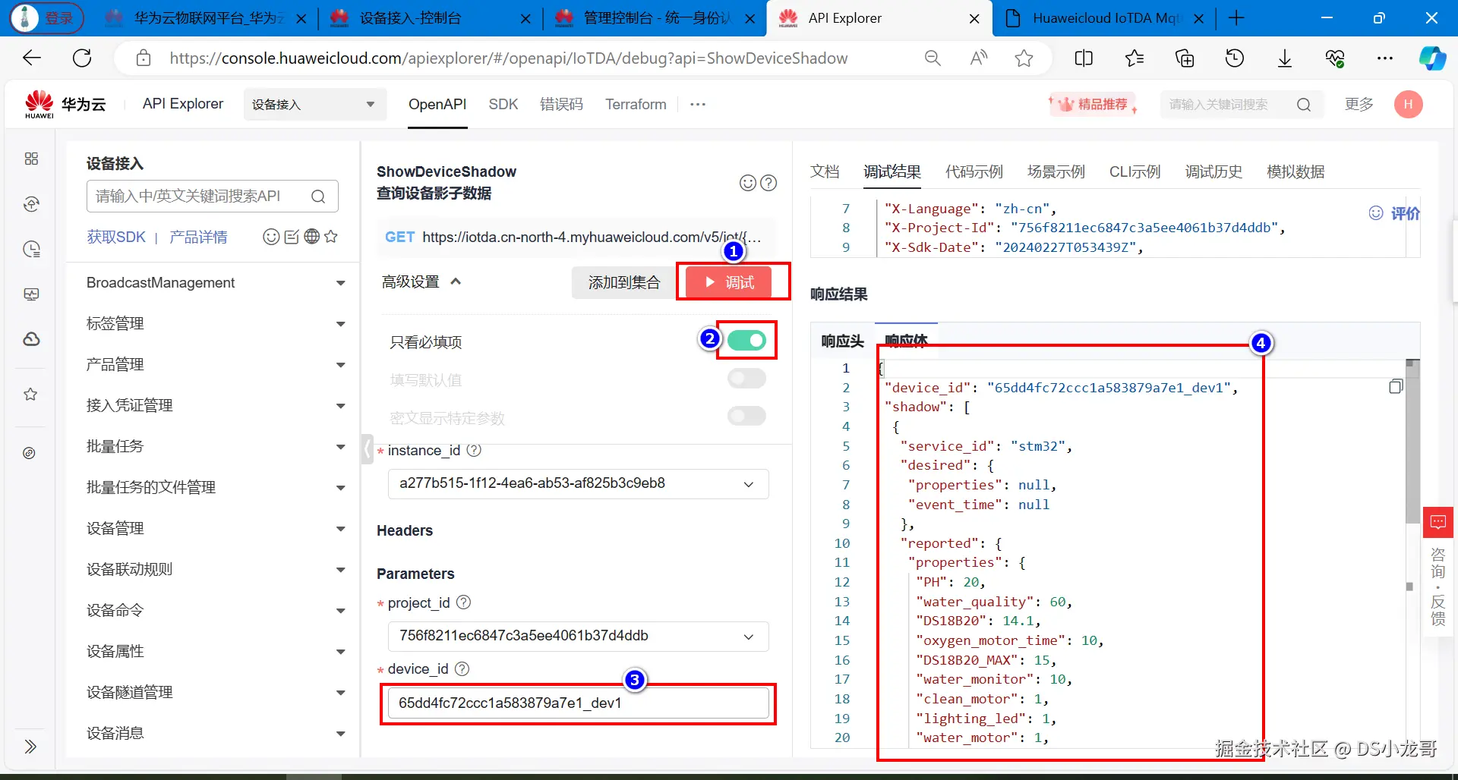
Task: Click the search magnifier in keyword box
Action: coord(1304,105)
